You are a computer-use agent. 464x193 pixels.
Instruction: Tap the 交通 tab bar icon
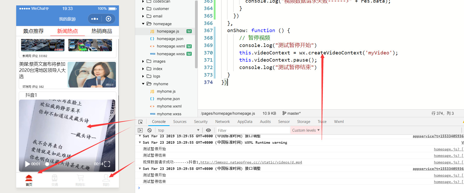(x=54, y=178)
